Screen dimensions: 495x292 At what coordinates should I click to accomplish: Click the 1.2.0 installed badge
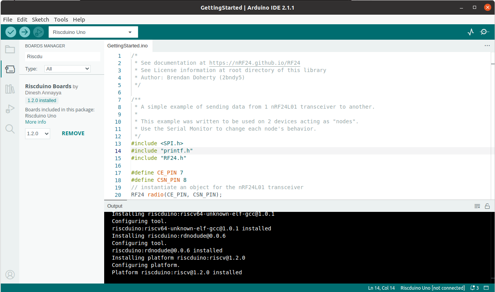pyautogui.click(x=42, y=100)
